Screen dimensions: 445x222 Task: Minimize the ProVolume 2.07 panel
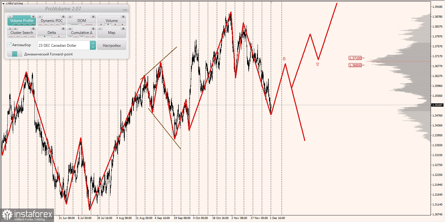[125, 10]
